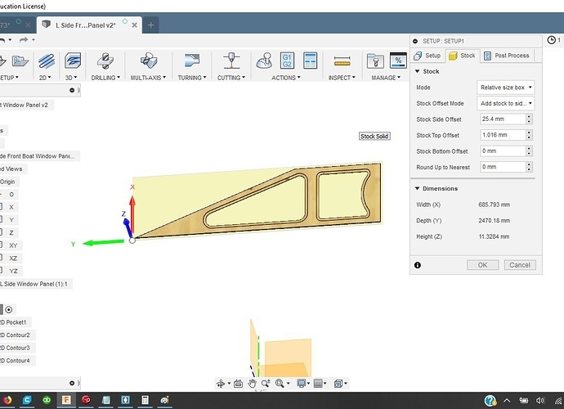Click the look-at camera icon
Screen dimensions: 564x409
pyautogui.click(x=238, y=384)
